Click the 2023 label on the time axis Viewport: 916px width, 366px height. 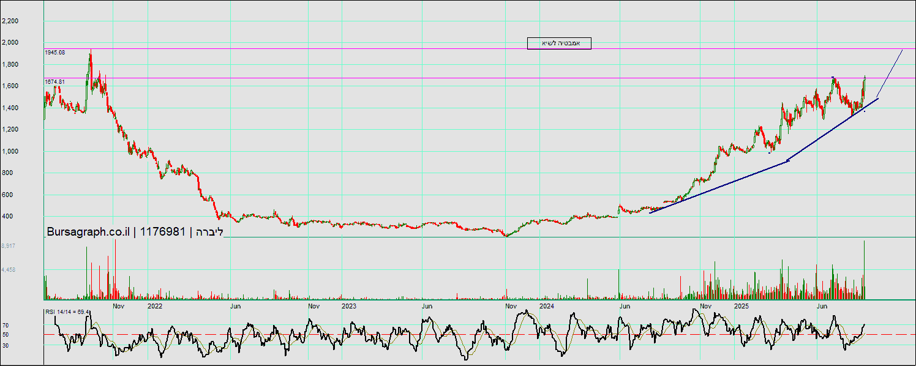(348, 305)
